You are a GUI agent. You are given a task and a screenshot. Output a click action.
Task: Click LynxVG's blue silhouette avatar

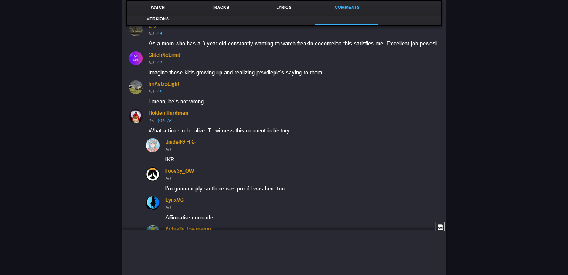pyautogui.click(x=152, y=204)
